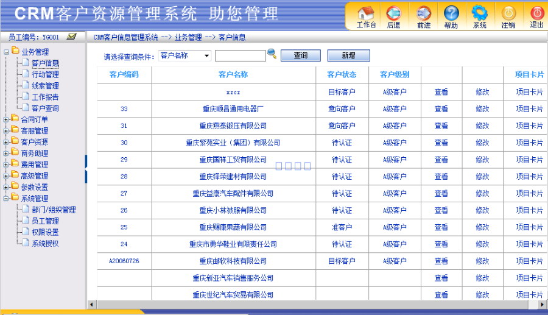The height and width of the screenshot is (315, 548).
Task: Open the mail envelope icon beside 员工编号
Action: [71, 37]
